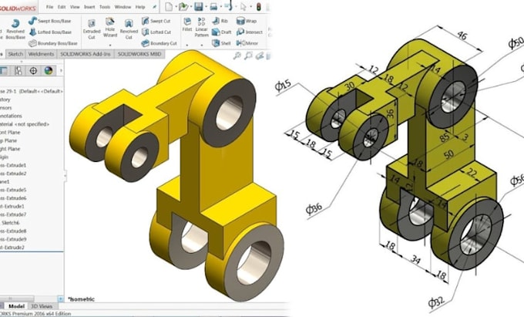Pick the Intersect feature

pos(250,32)
